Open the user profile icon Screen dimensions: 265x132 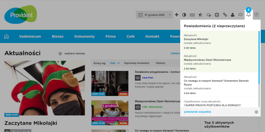coord(233,15)
